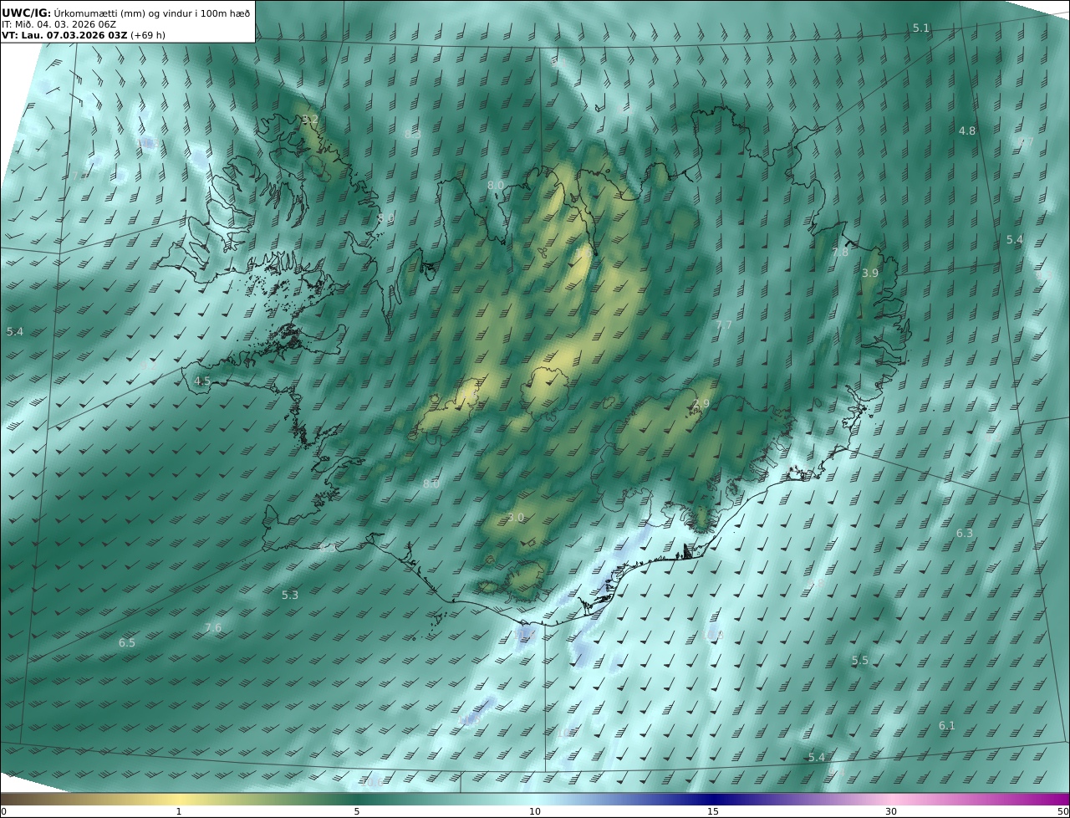
Task: Click the valid time 'VT: Lau. 07.03.2026 03Z'
Action: tap(64, 36)
